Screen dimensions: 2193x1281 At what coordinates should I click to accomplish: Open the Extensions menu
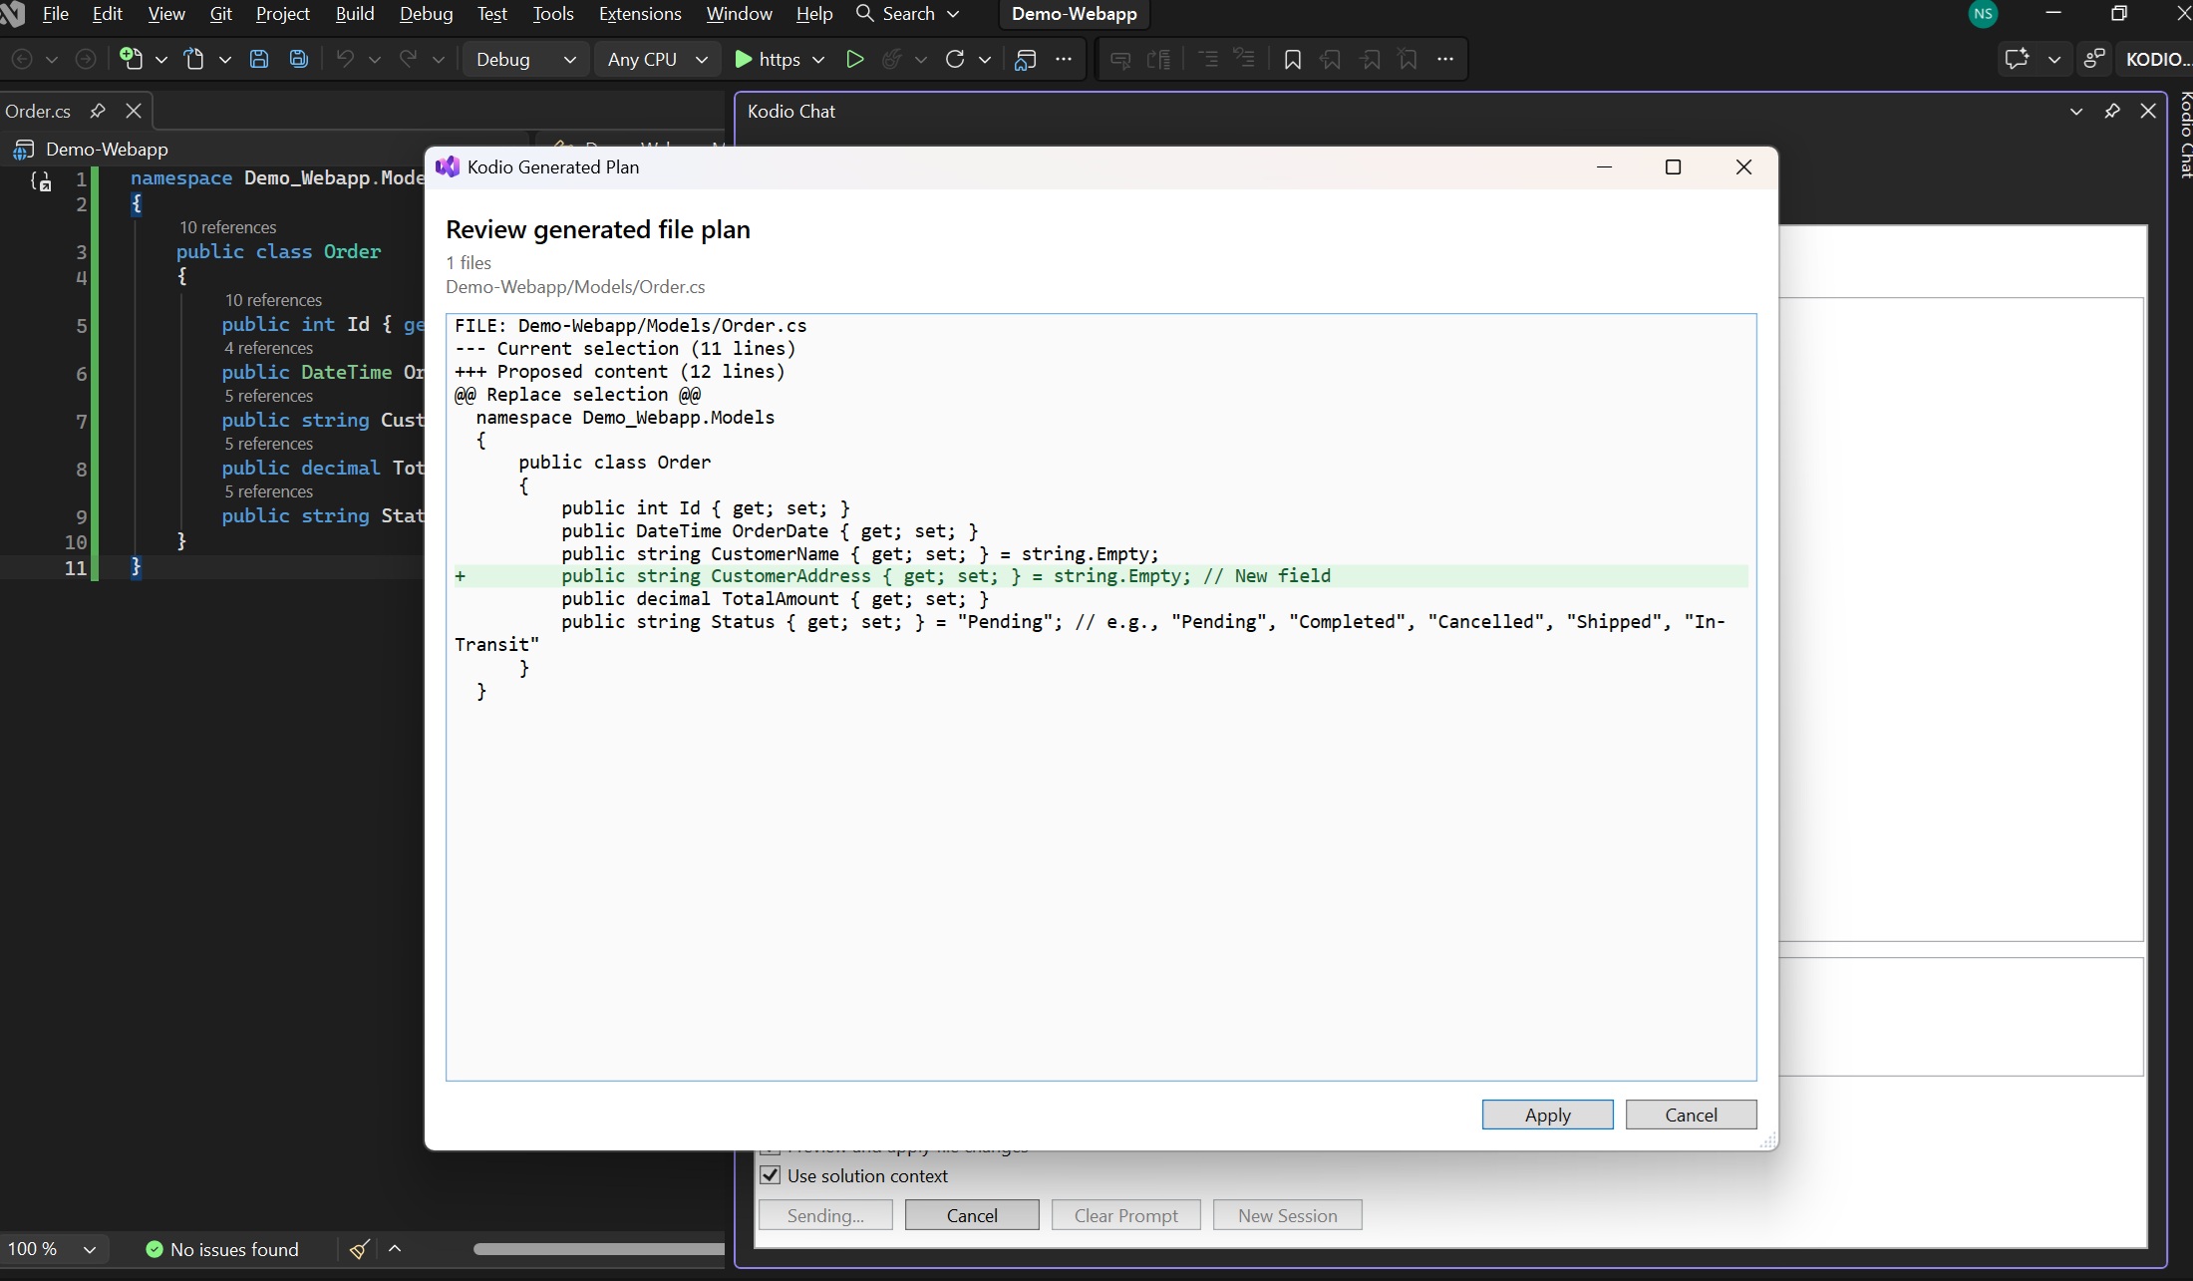click(639, 14)
